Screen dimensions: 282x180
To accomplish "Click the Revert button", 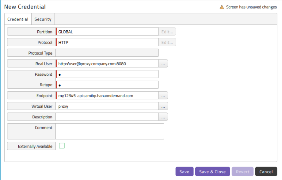I will click(243, 172).
